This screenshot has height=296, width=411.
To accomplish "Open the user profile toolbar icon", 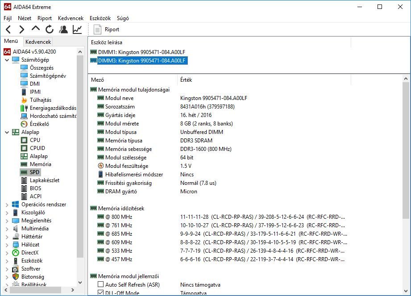I will [63, 29].
